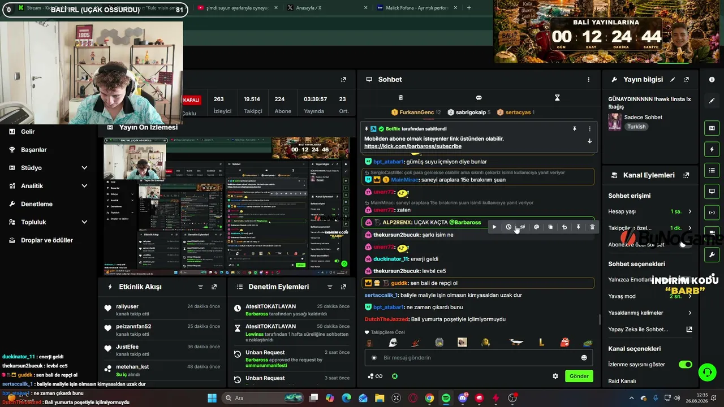The image size is (724, 407).
Task: Open the Denetim Eylemleri filter icon
Action: pos(330,287)
